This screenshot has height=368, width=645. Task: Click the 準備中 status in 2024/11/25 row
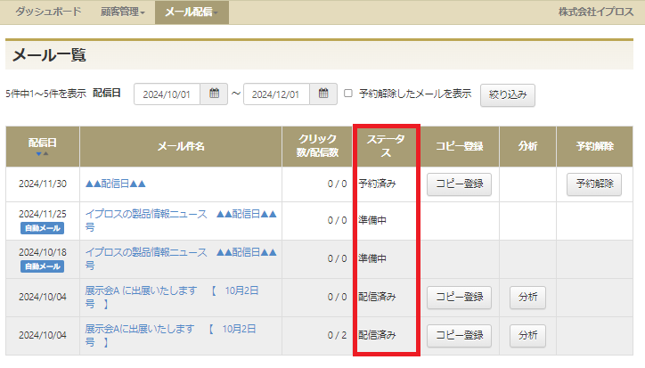point(372,220)
